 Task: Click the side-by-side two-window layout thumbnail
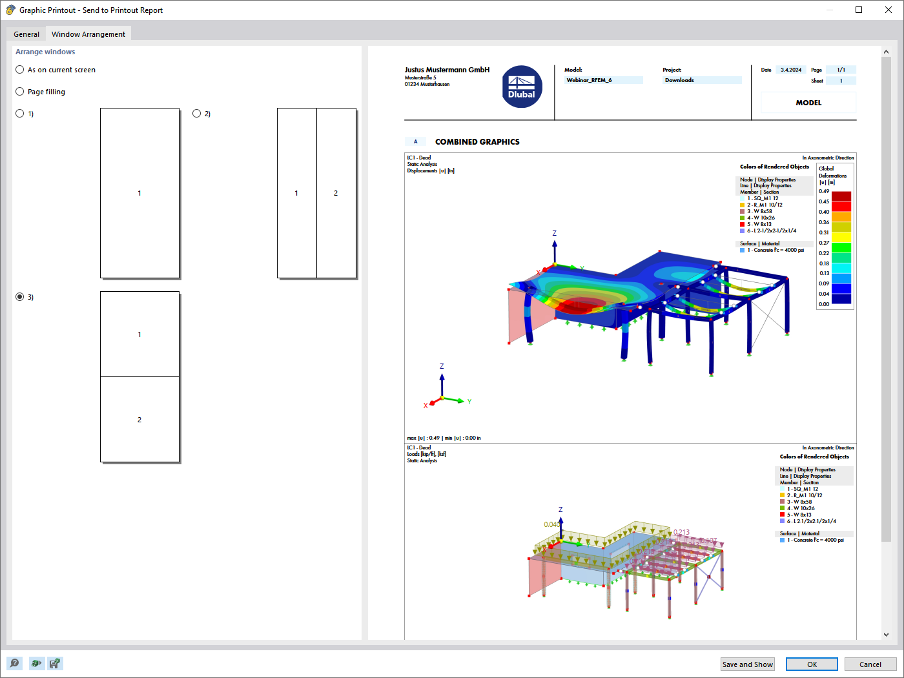click(316, 193)
